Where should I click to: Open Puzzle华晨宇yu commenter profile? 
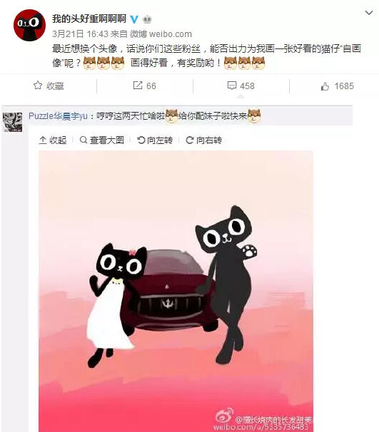click(x=59, y=116)
